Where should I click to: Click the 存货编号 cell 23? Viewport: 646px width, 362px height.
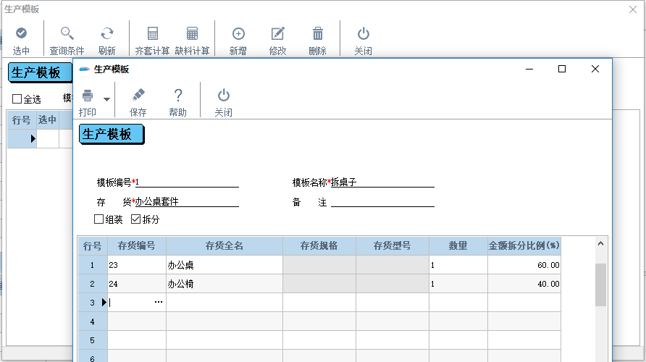[x=137, y=265]
